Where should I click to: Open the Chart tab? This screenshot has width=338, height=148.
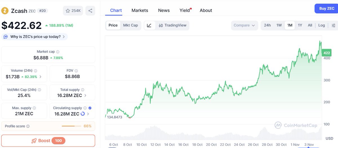click(116, 10)
